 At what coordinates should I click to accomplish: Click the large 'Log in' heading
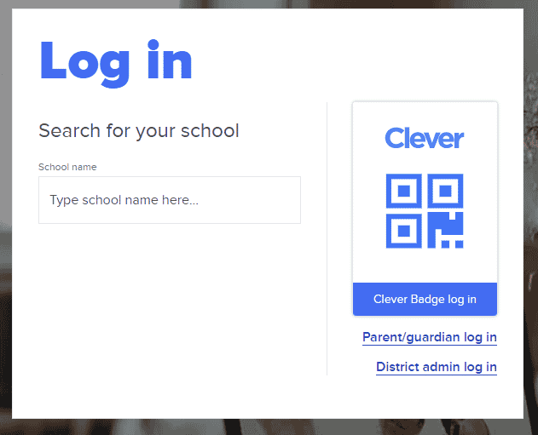coord(116,63)
